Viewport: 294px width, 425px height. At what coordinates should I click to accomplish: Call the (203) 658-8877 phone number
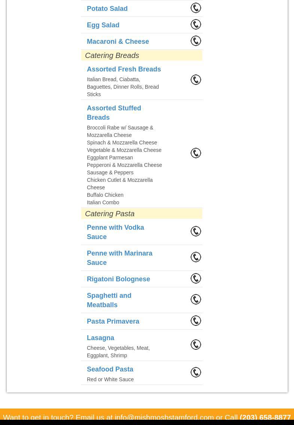coord(265,417)
